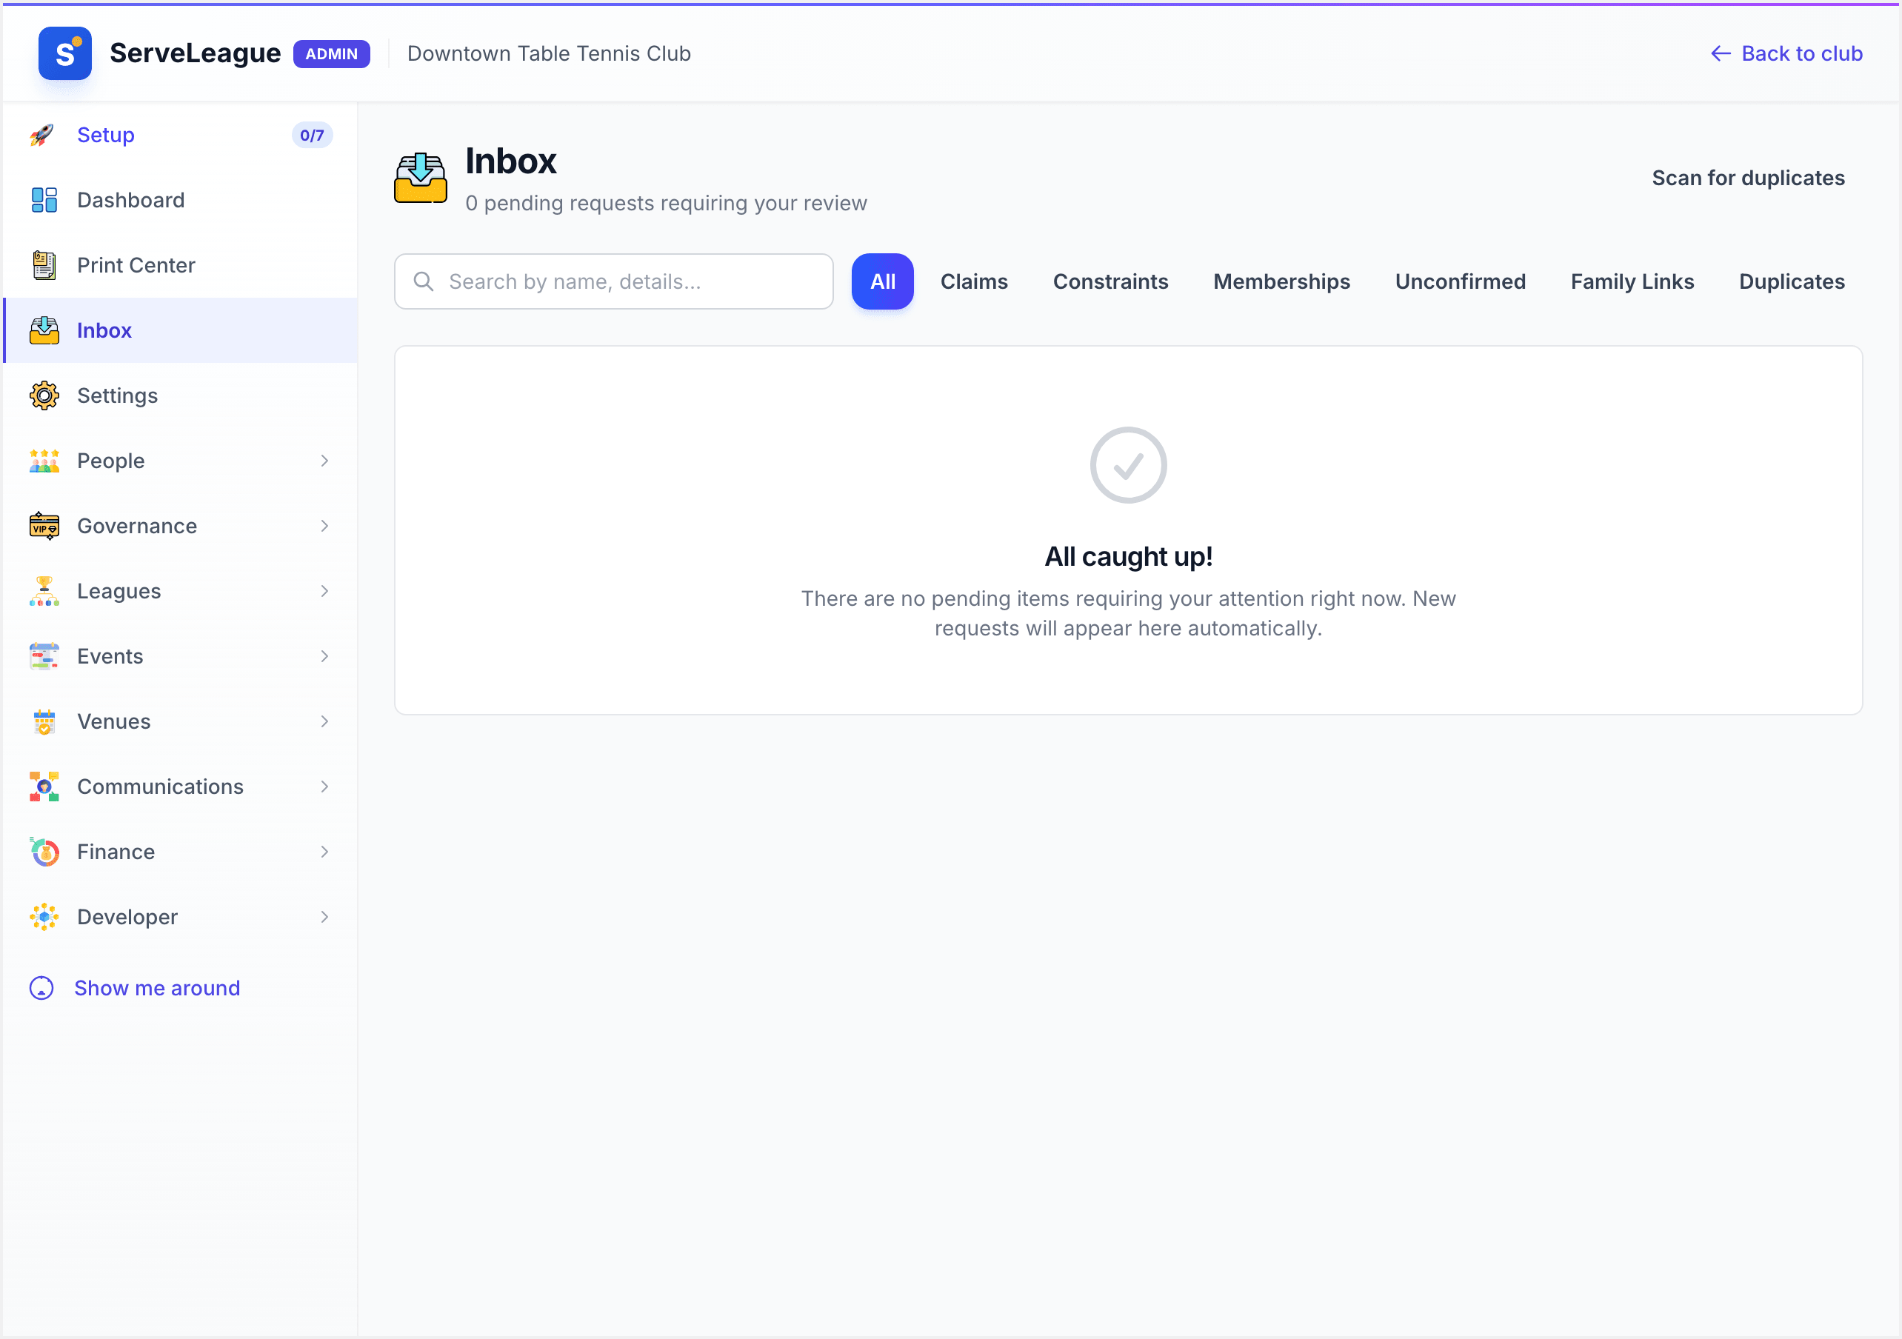
Task: Click the Show me around circle icon
Action: (x=41, y=988)
